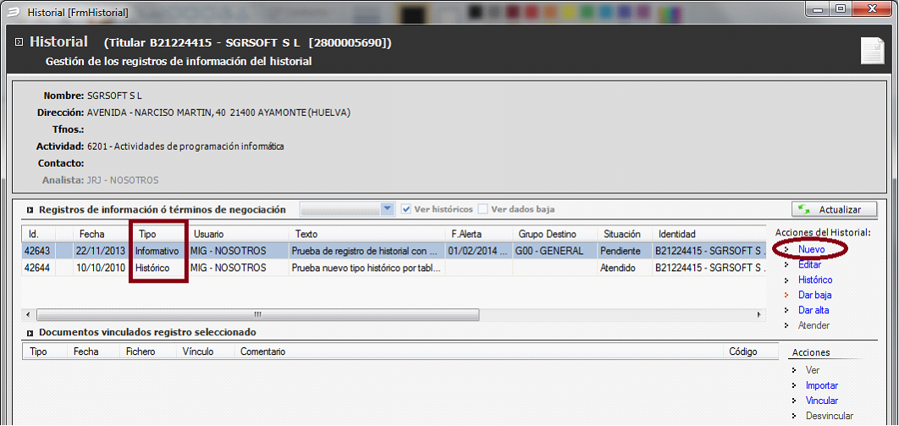Select record row 42643

(x=394, y=251)
